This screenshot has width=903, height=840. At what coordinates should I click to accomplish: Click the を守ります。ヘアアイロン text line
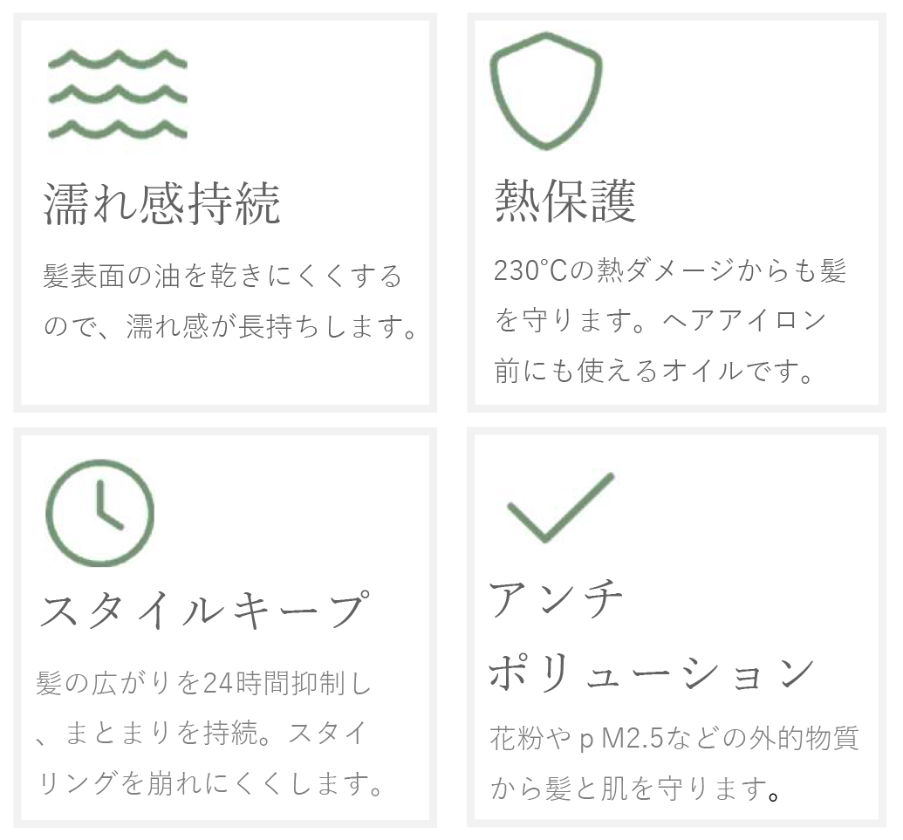(x=660, y=320)
